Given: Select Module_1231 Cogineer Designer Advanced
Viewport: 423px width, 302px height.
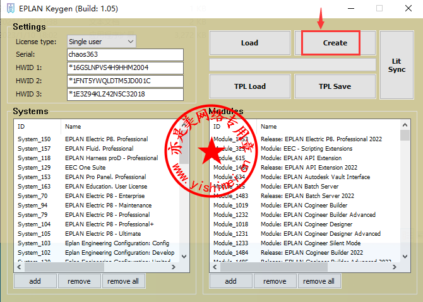Looking at the screenshot, I should [x=305, y=233].
